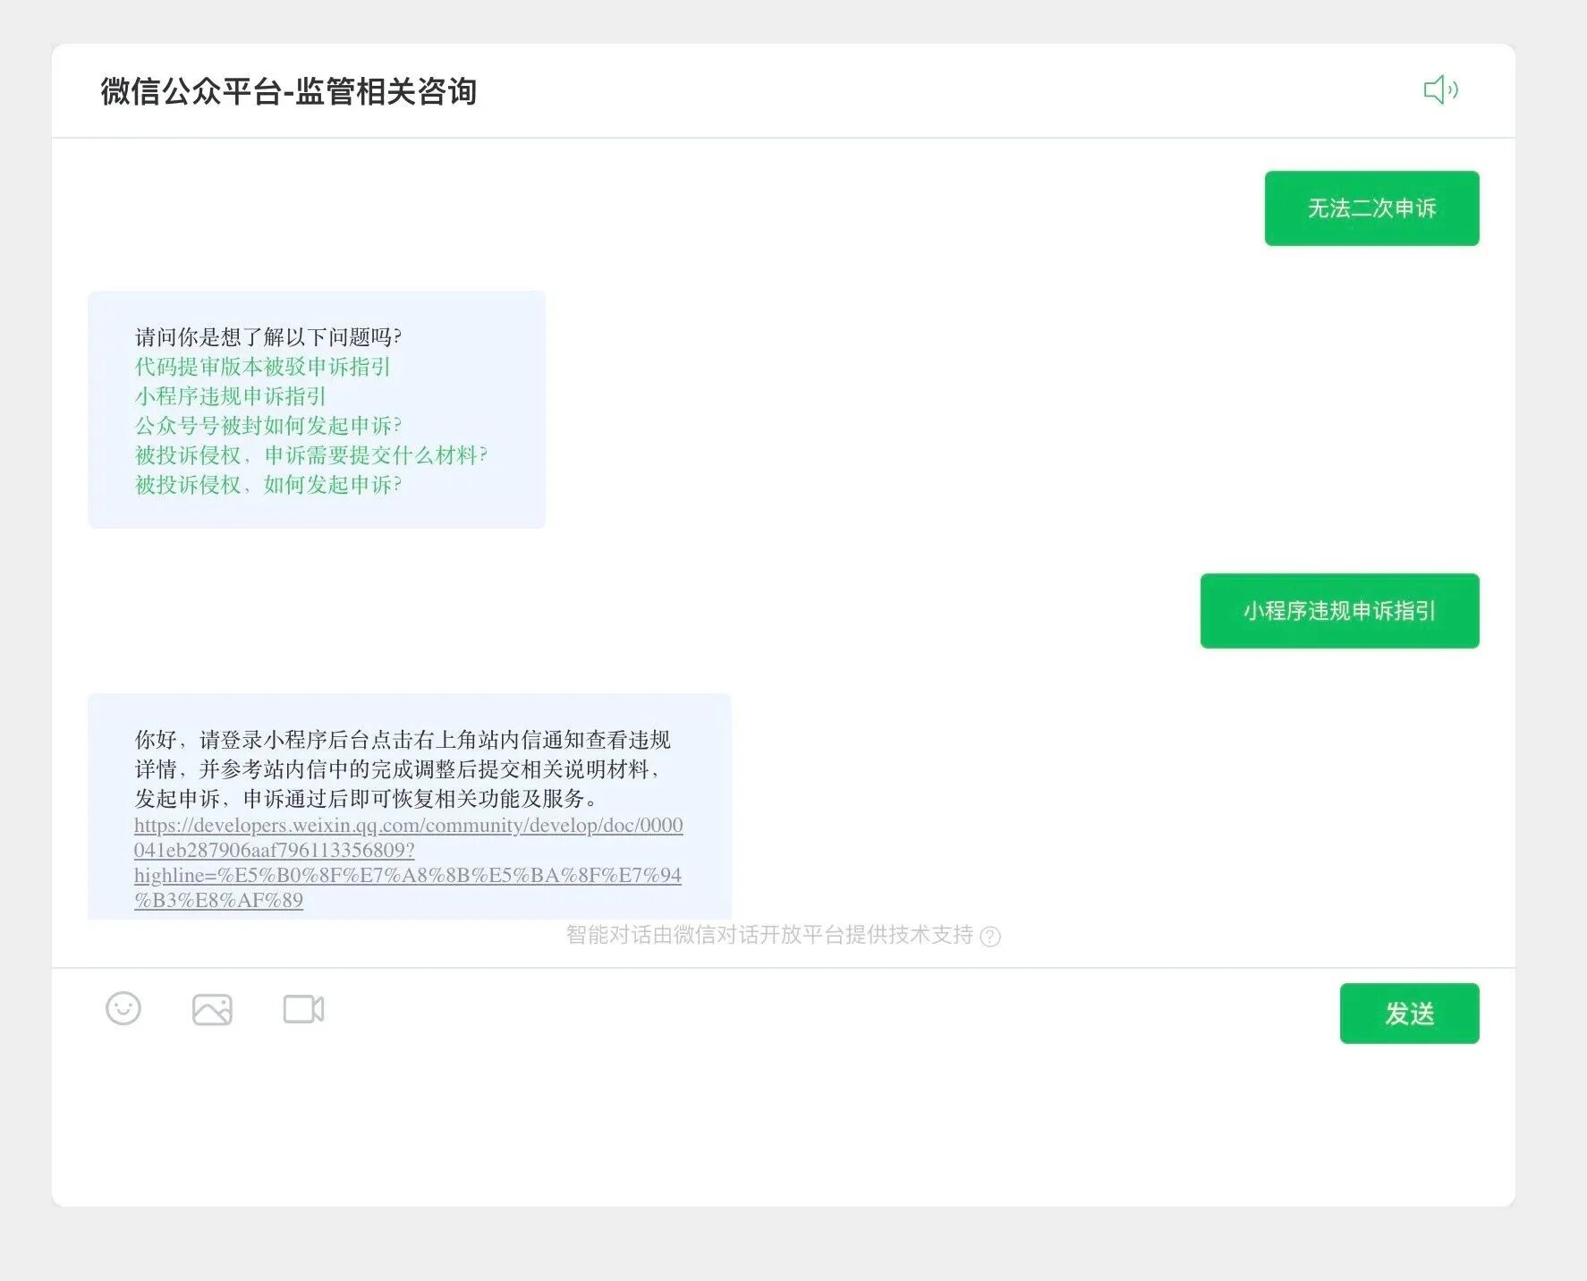Start video upload with camera icon
This screenshot has width=1587, height=1281.
point(303,1009)
